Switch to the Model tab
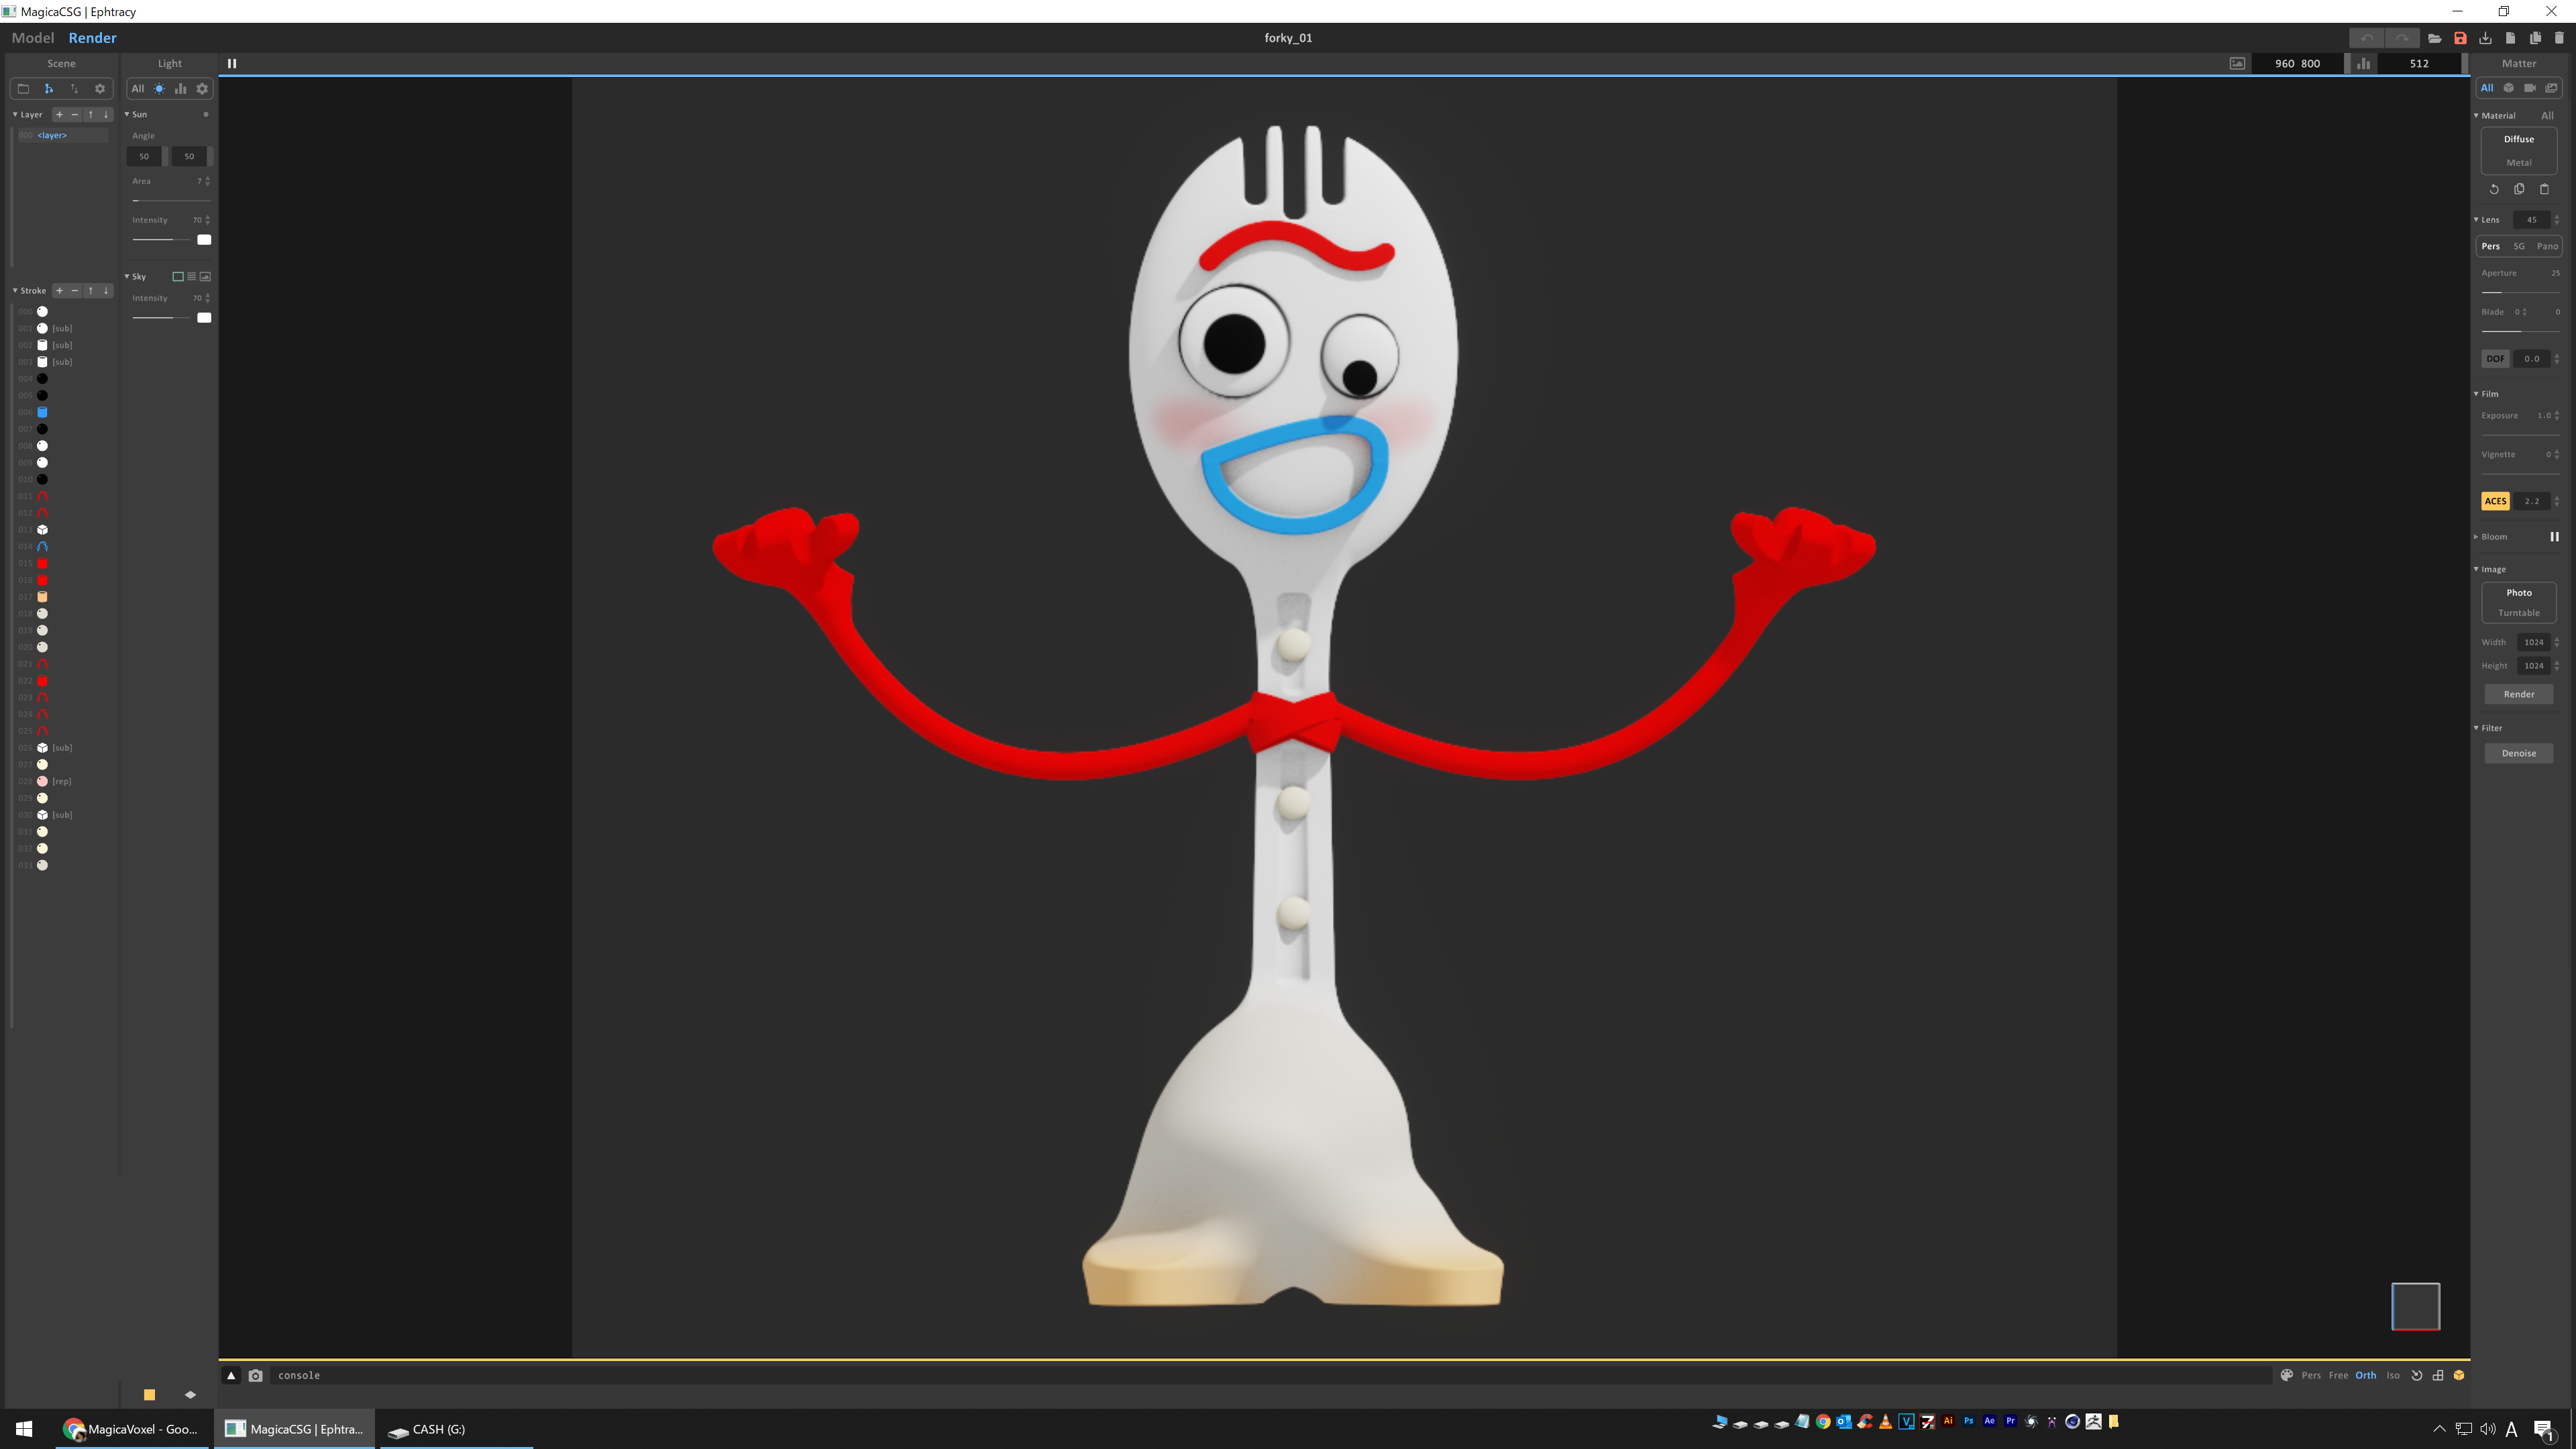Screen dimensions: 2576x1449 point(33,38)
